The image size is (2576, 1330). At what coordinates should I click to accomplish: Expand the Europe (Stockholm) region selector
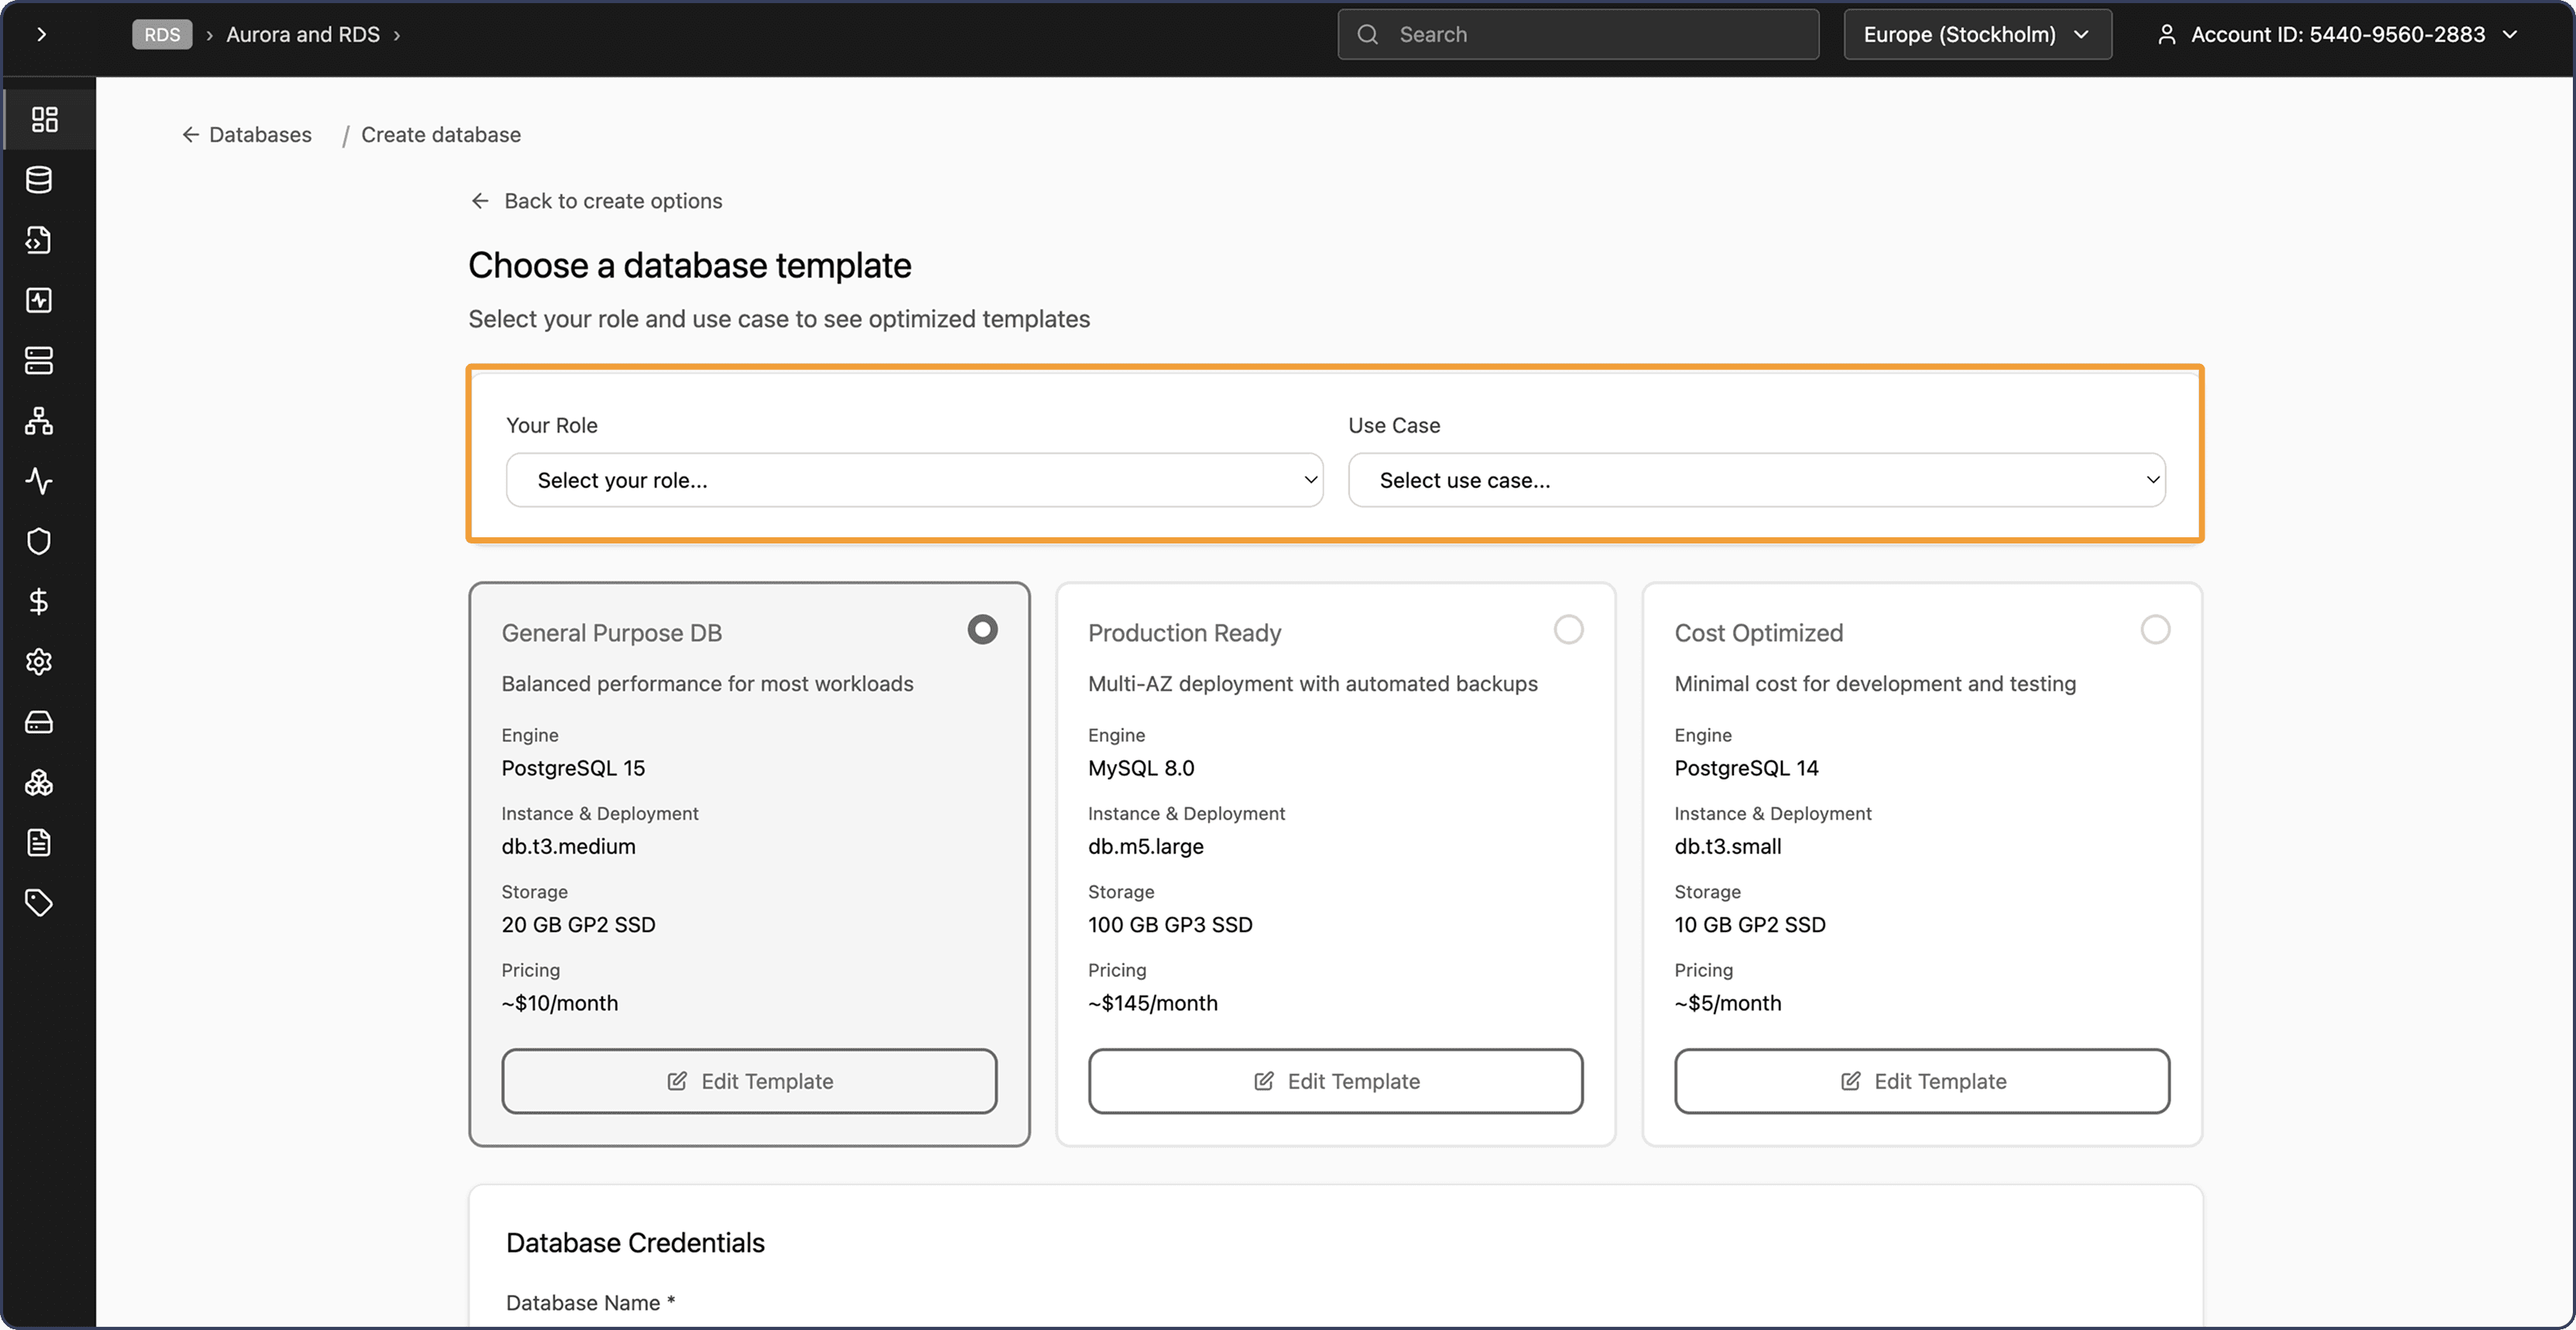tap(1976, 34)
